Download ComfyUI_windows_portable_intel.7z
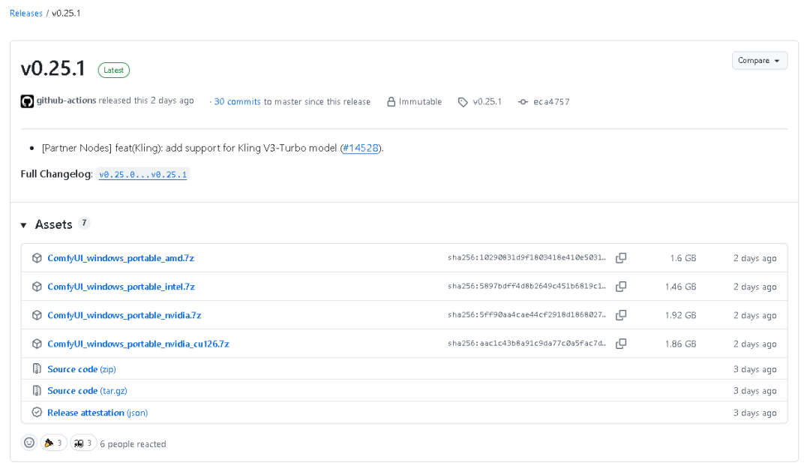 [x=121, y=287]
